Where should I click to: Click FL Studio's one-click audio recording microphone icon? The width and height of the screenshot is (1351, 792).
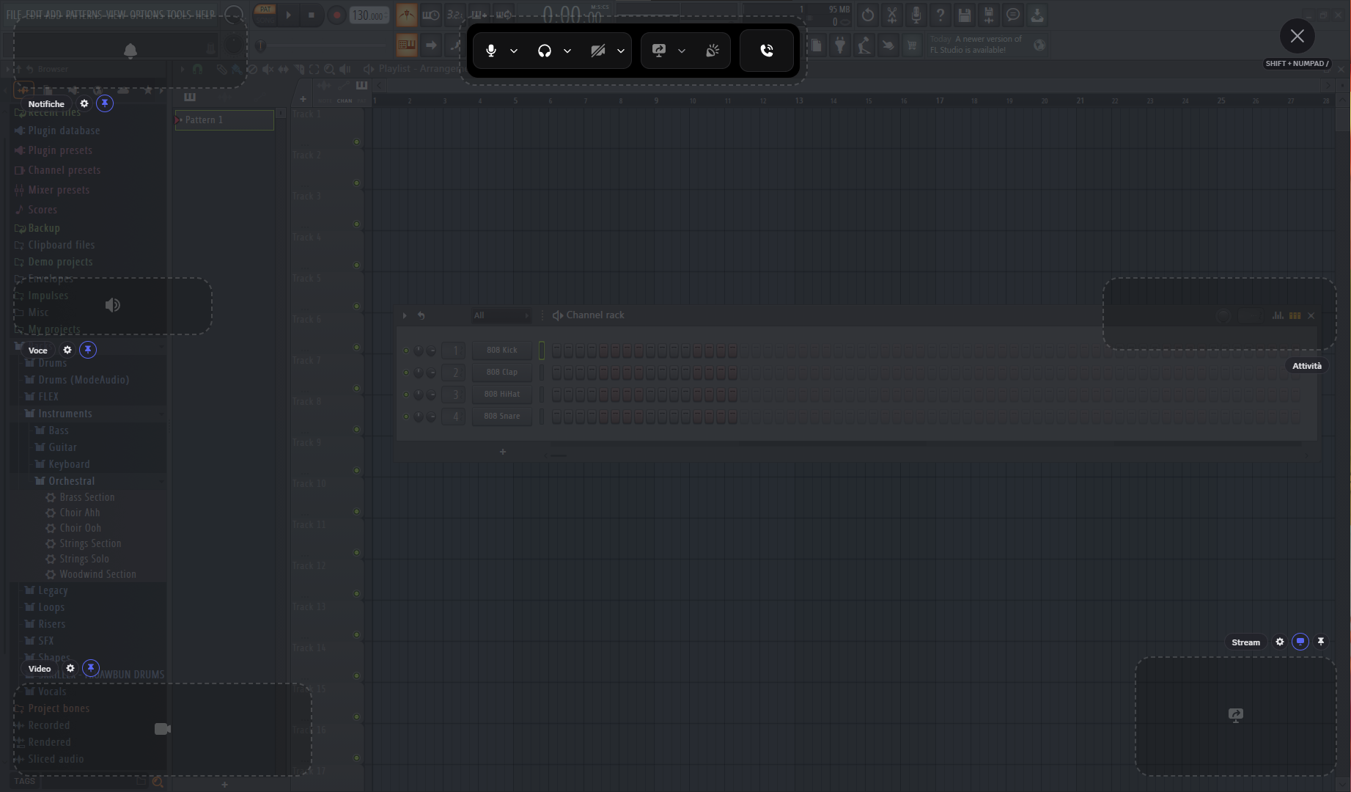916,15
